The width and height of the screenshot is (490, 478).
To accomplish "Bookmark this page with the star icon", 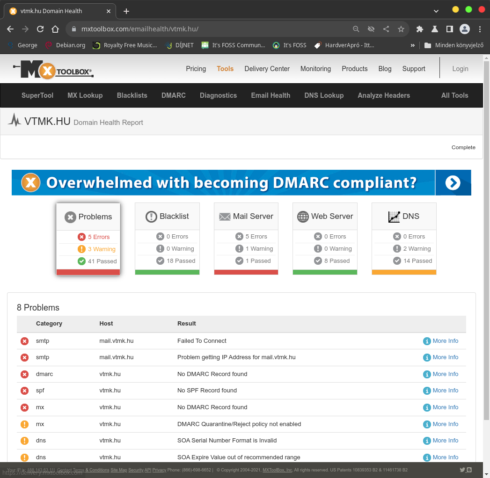I will (x=401, y=29).
